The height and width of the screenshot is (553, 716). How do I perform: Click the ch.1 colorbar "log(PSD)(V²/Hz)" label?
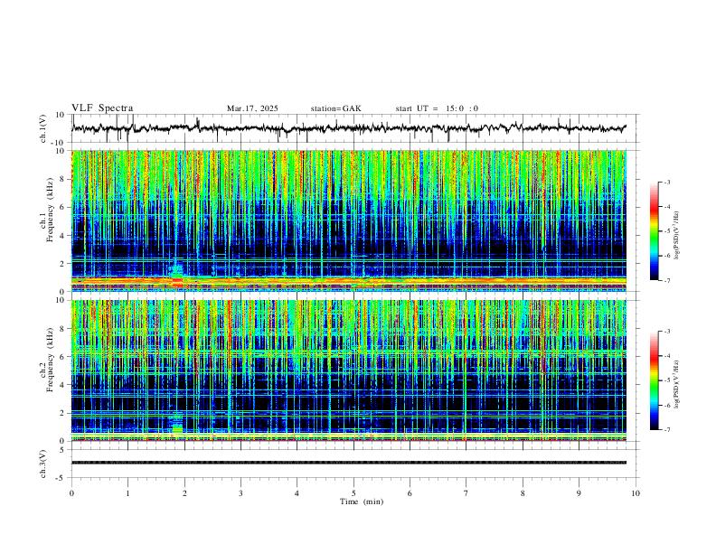(676, 236)
